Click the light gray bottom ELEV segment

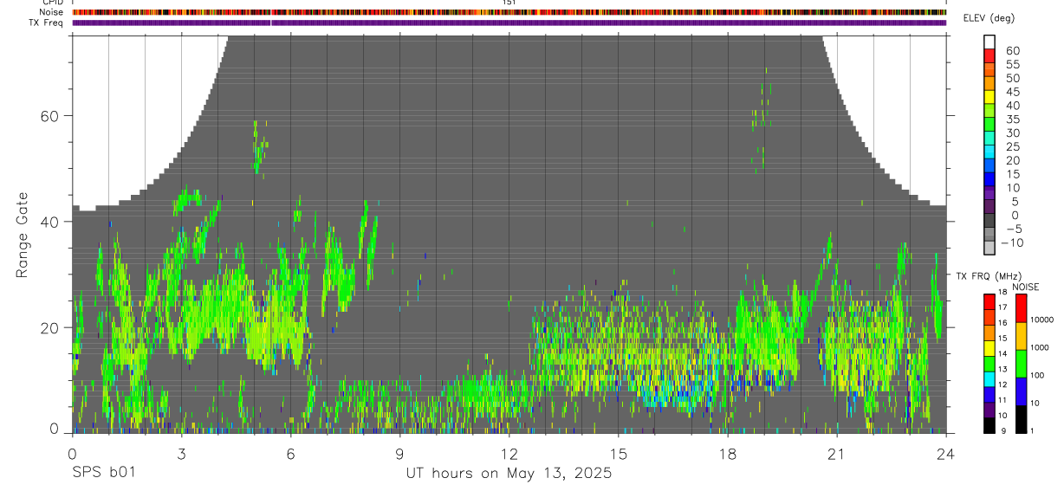[989, 248]
